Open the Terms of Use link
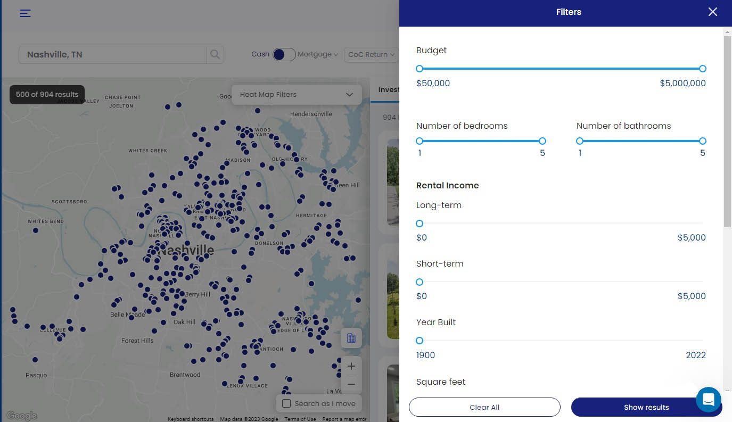 300,419
